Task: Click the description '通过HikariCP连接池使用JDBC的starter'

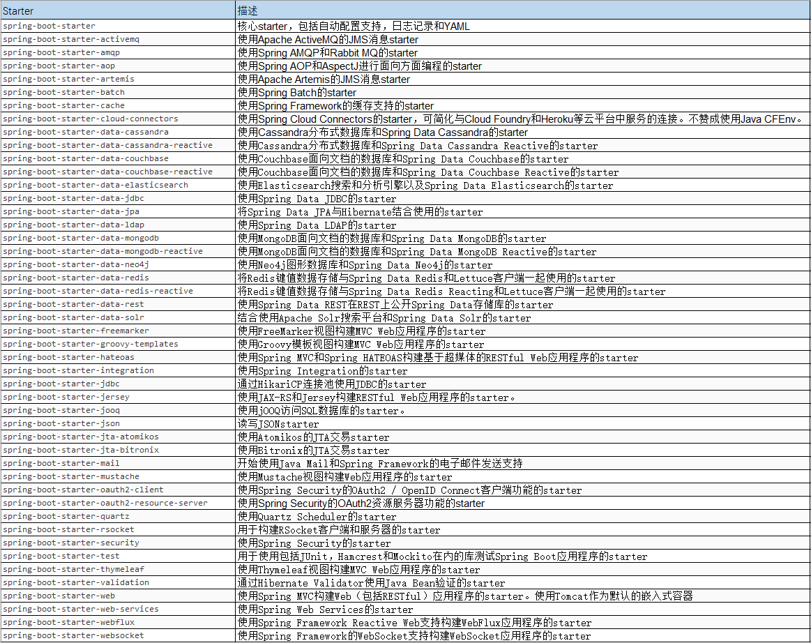Action: tap(332, 384)
